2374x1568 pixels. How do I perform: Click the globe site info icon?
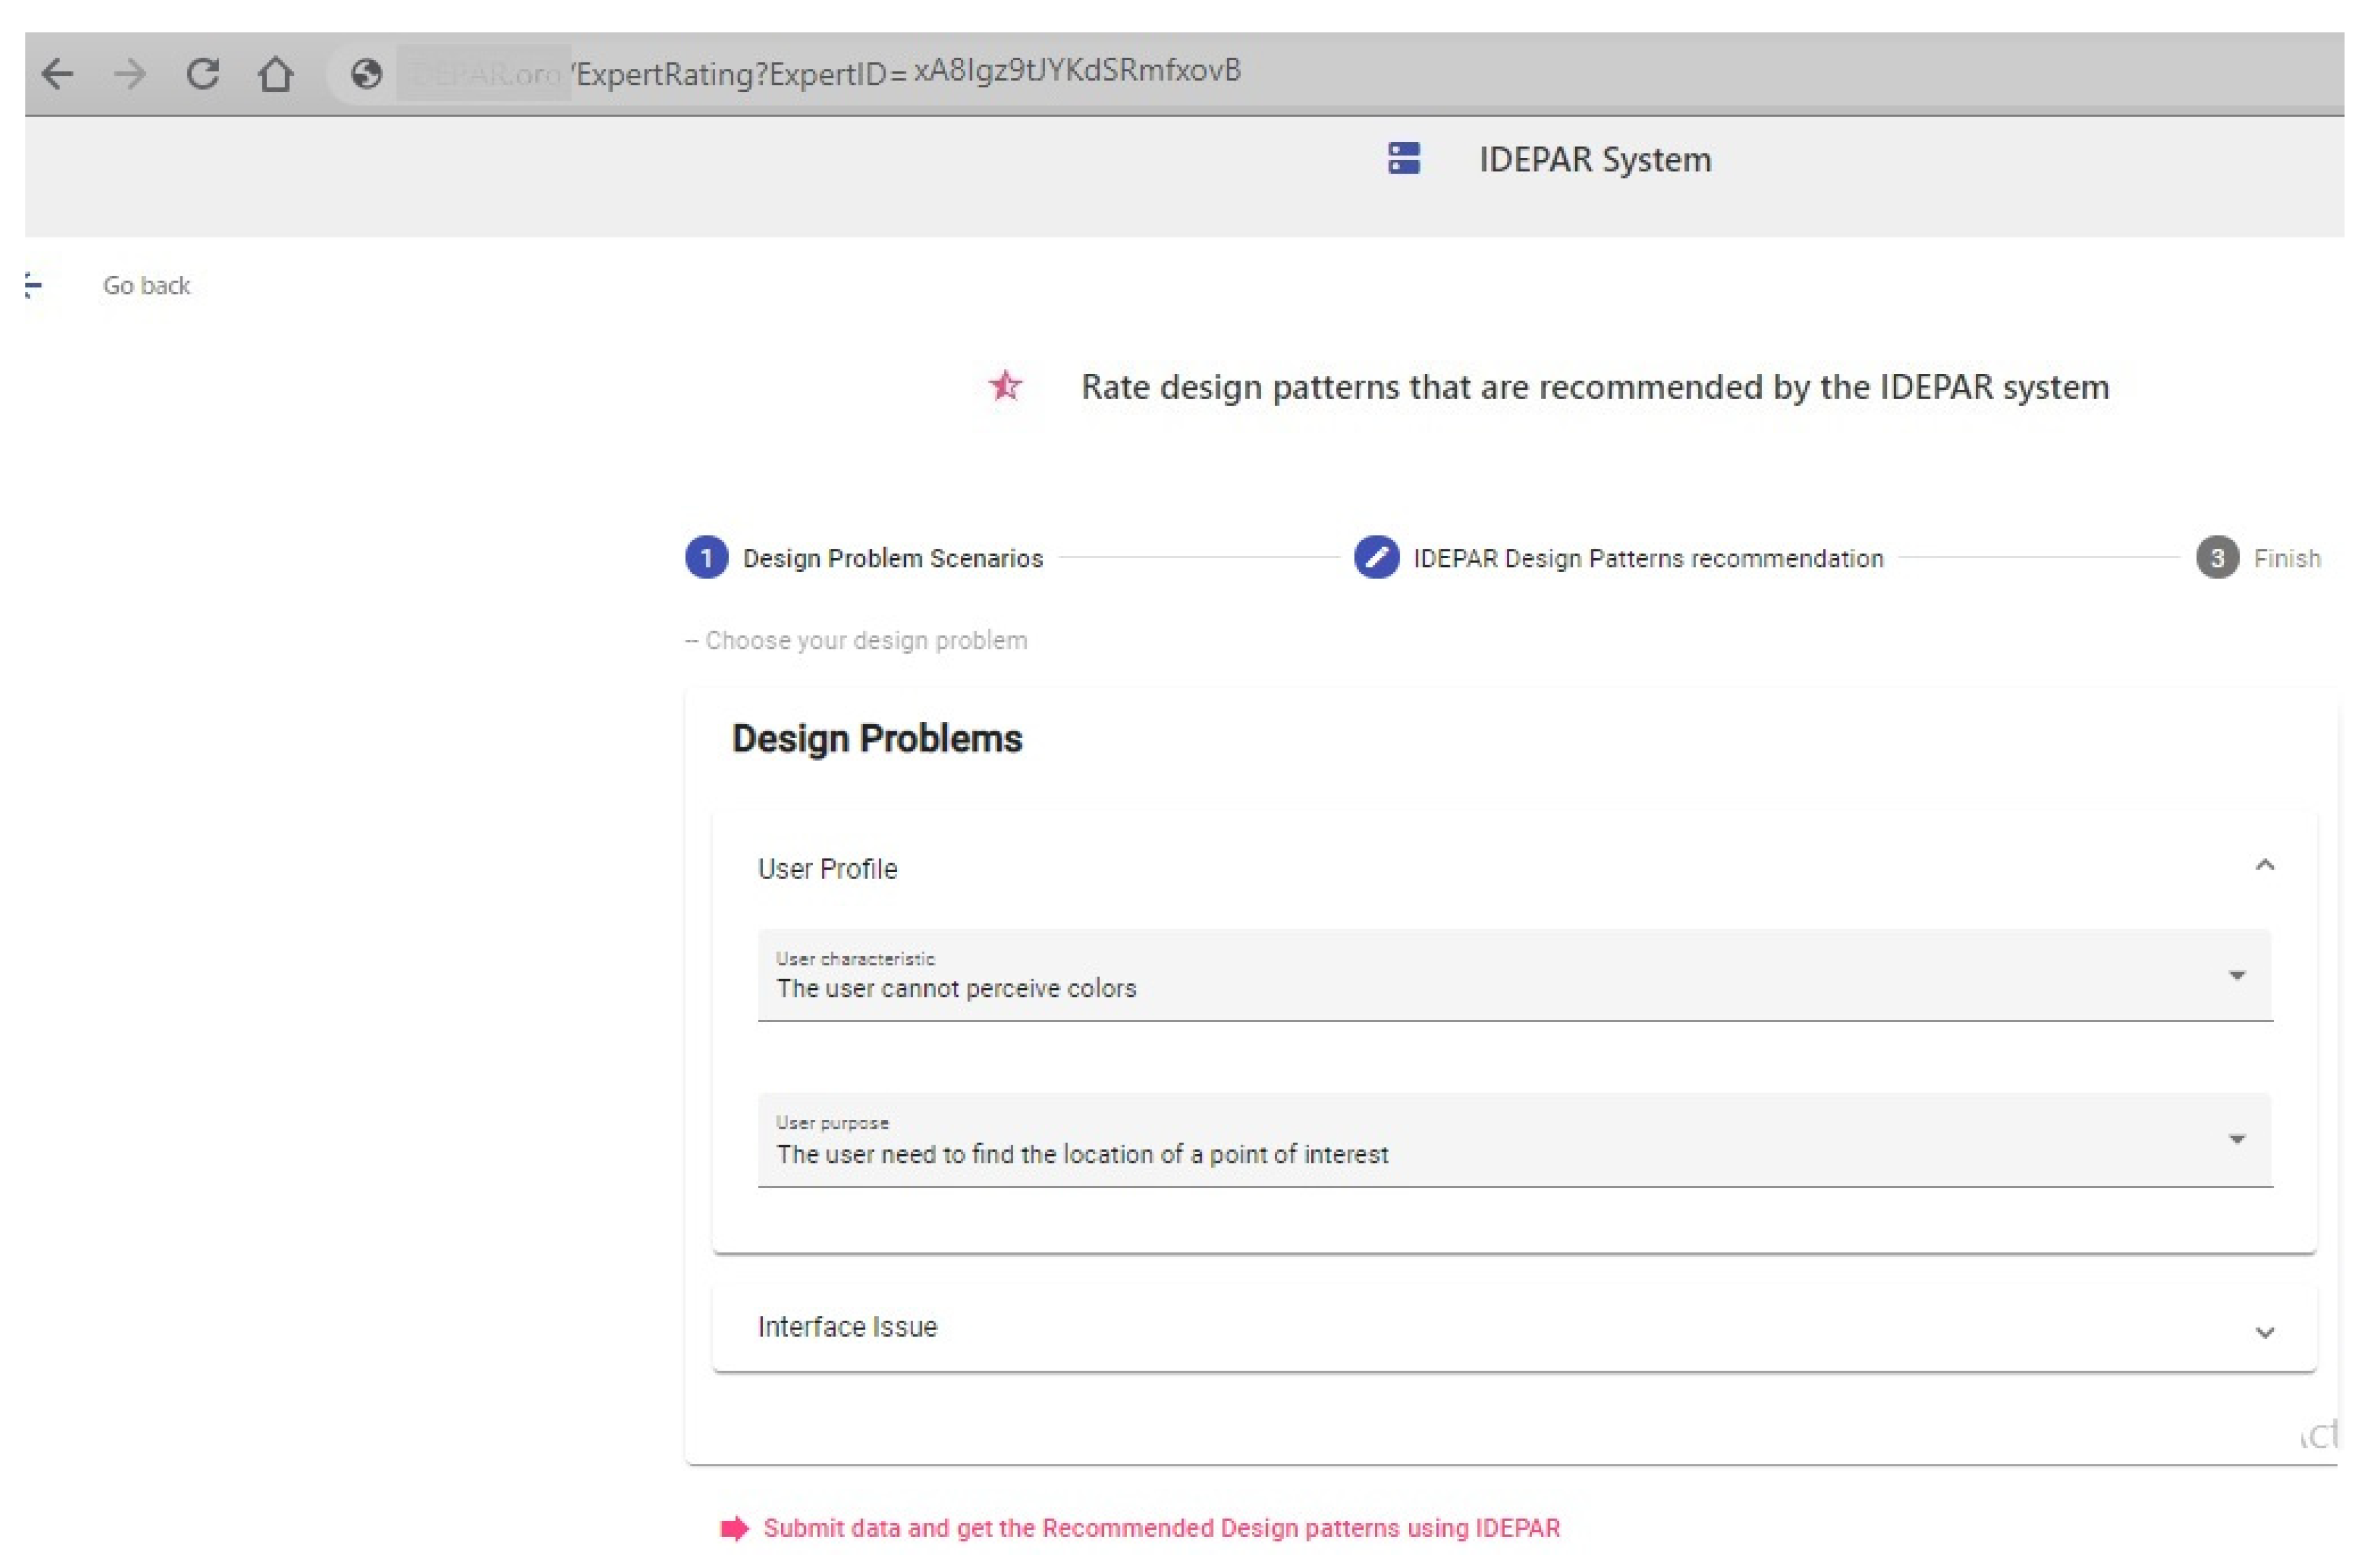point(366,74)
